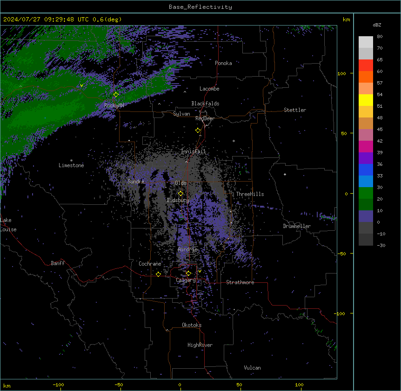401x391 pixels.
Task: Click the white 80 dBZ color swatch
Action: pyautogui.click(x=366, y=42)
